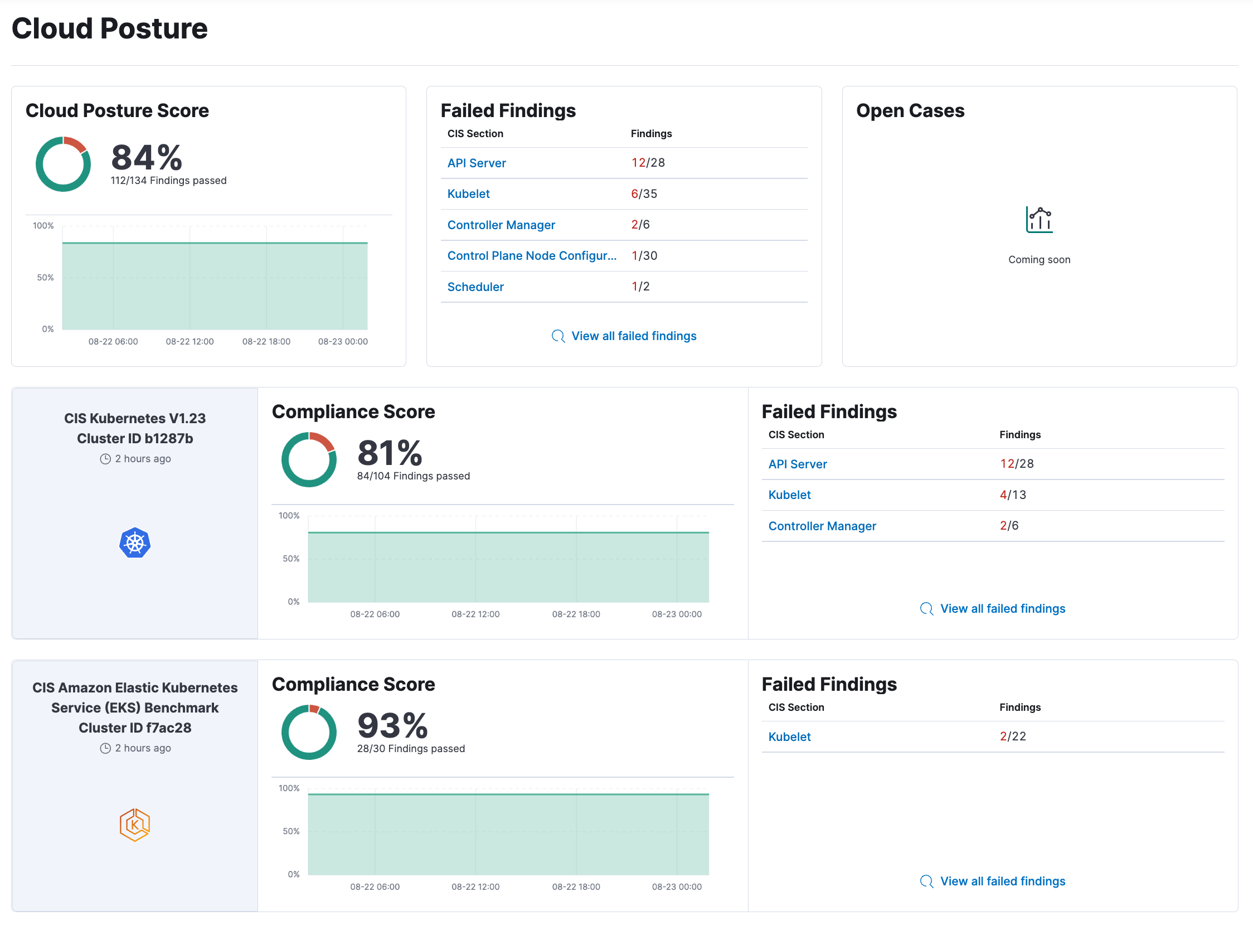Click the Amazon EKS logo icon
This screenshot has width=1253, height=940.
pos(135,825)
